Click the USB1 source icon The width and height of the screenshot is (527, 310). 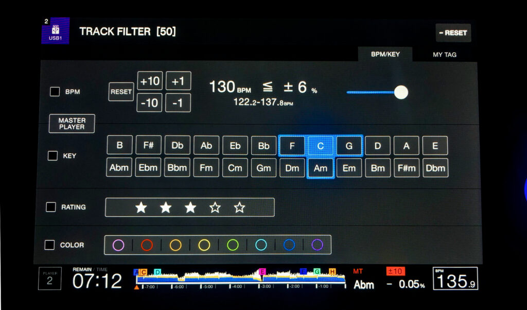[x=55, y=31]
